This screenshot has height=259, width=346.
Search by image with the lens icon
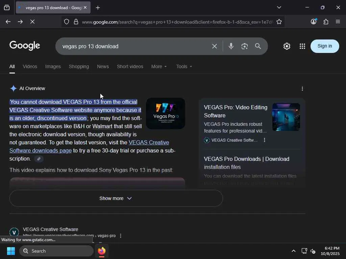pyautogui.click(x=245, y=46)
